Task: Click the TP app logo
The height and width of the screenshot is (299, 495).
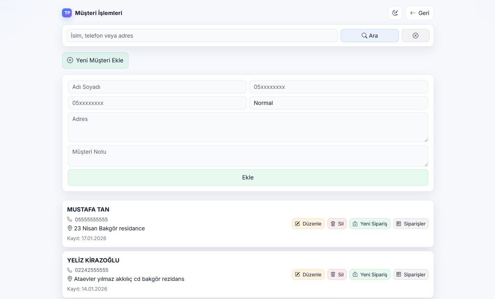Action: (67, 13)
